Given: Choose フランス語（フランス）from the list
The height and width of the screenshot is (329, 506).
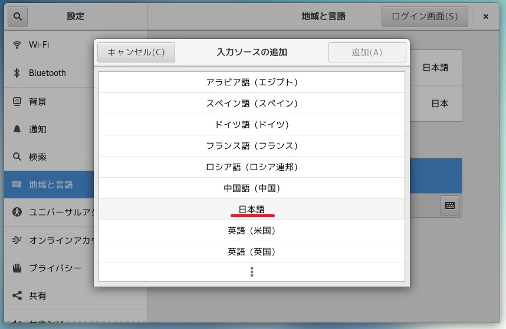Looking at the screenshot, I should click(252, 146).
